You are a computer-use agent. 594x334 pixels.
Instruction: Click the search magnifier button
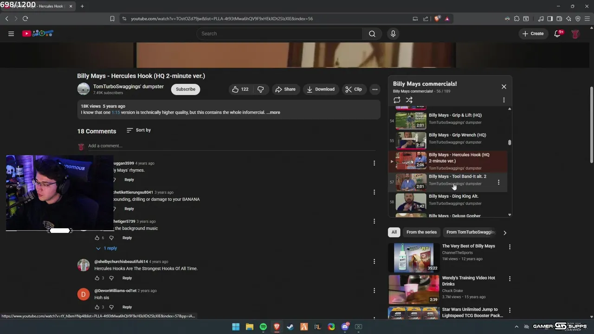372,33
